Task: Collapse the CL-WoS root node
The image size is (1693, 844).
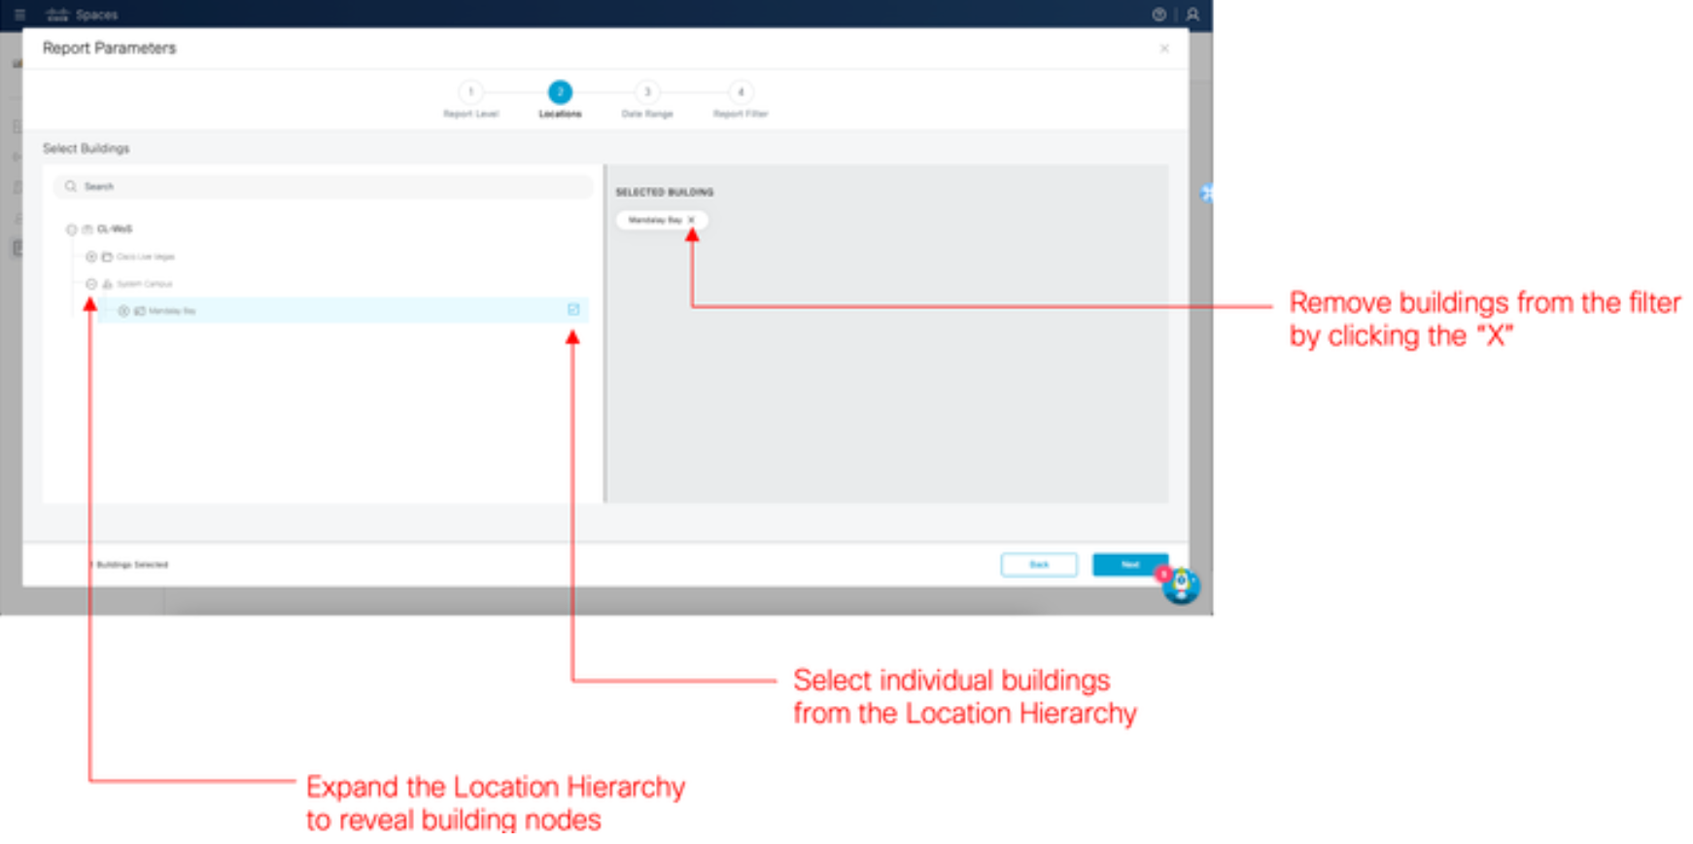Action: [x=71, y=229]
